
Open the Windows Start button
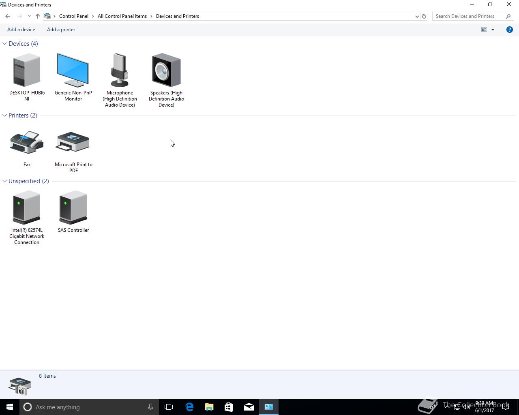tap(10, 407)
